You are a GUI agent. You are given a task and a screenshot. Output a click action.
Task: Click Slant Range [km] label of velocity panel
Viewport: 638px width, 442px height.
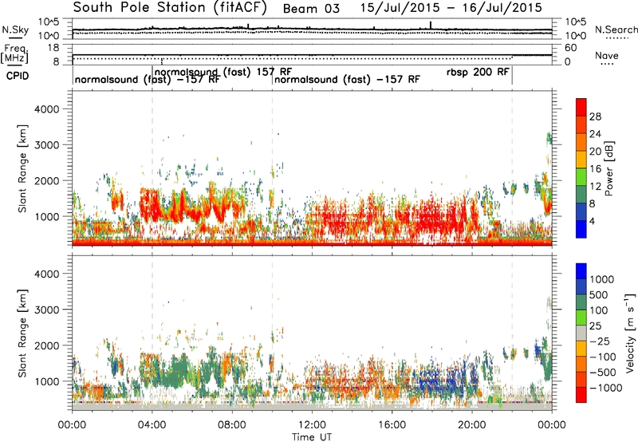coord(22,333)
